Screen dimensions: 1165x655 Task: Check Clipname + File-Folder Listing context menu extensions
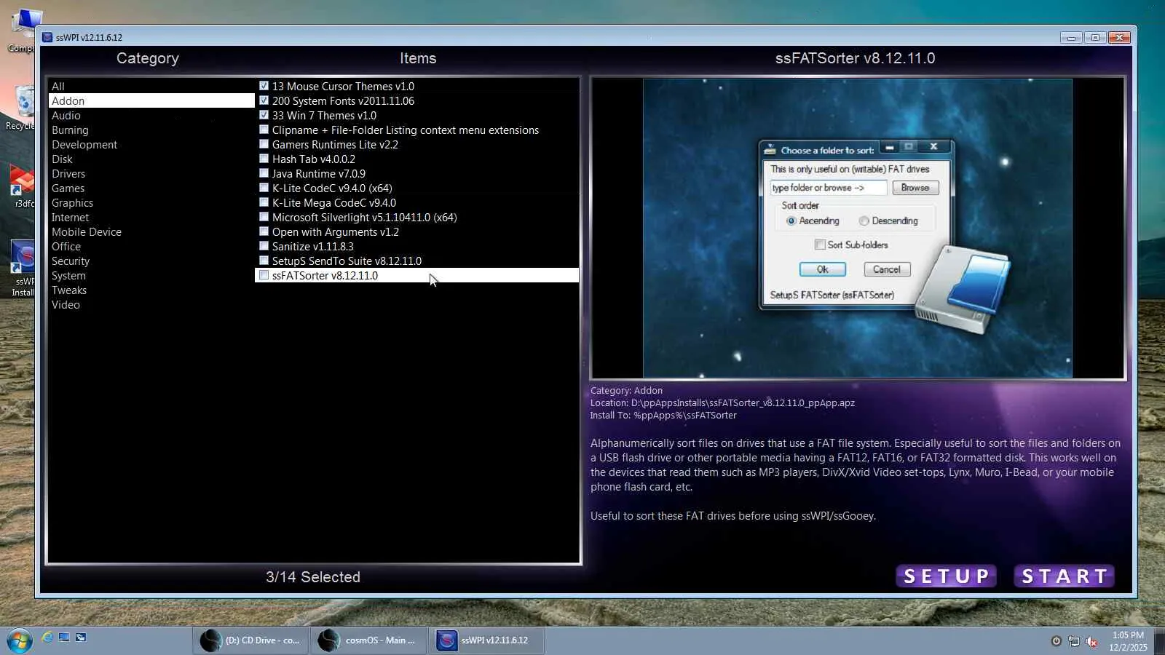pos(264,130)
